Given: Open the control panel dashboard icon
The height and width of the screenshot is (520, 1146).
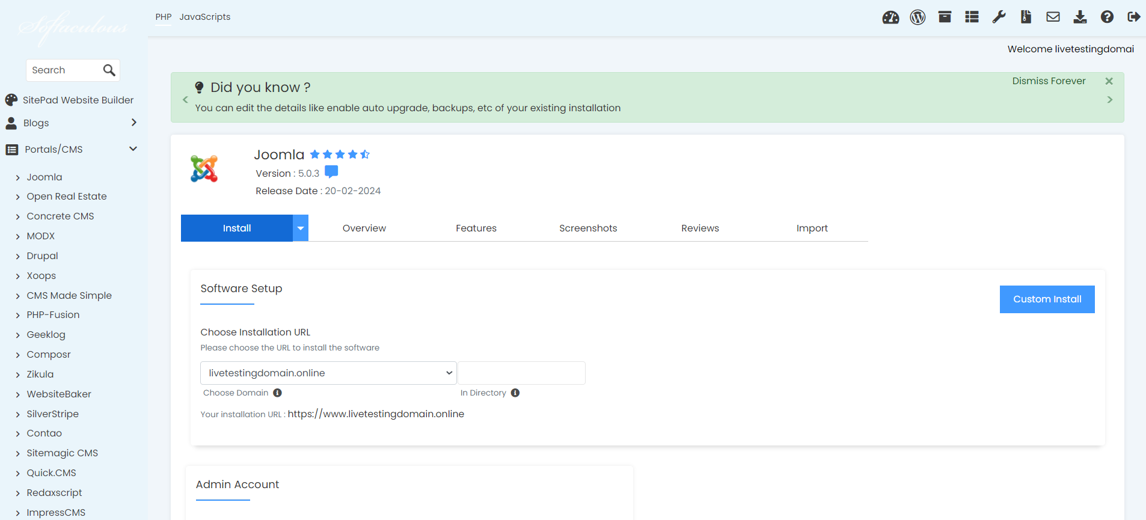Looking at the screenshot, I should 890,17.
